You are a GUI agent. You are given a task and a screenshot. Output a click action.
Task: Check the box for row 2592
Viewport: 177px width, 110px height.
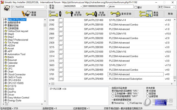click(60, 24)
